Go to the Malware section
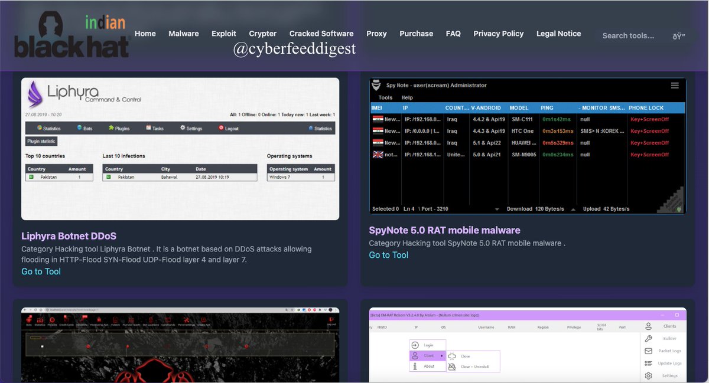Viewport: 709px width, 383px height. point(184,34)
